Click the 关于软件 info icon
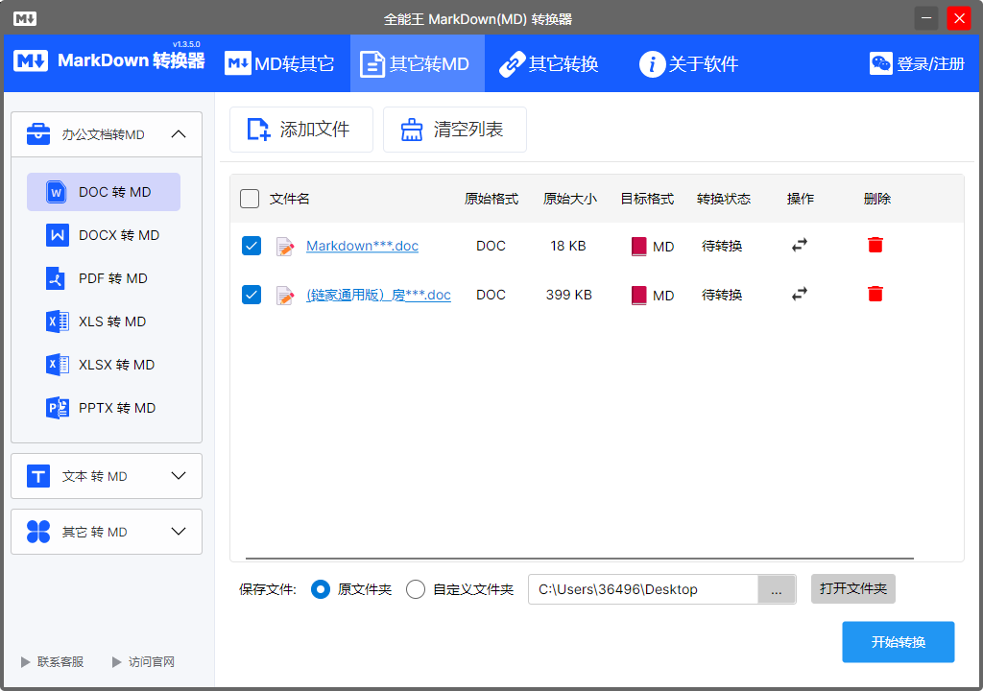Viewport: 983px width, 691px height. [x=652, y=64]
